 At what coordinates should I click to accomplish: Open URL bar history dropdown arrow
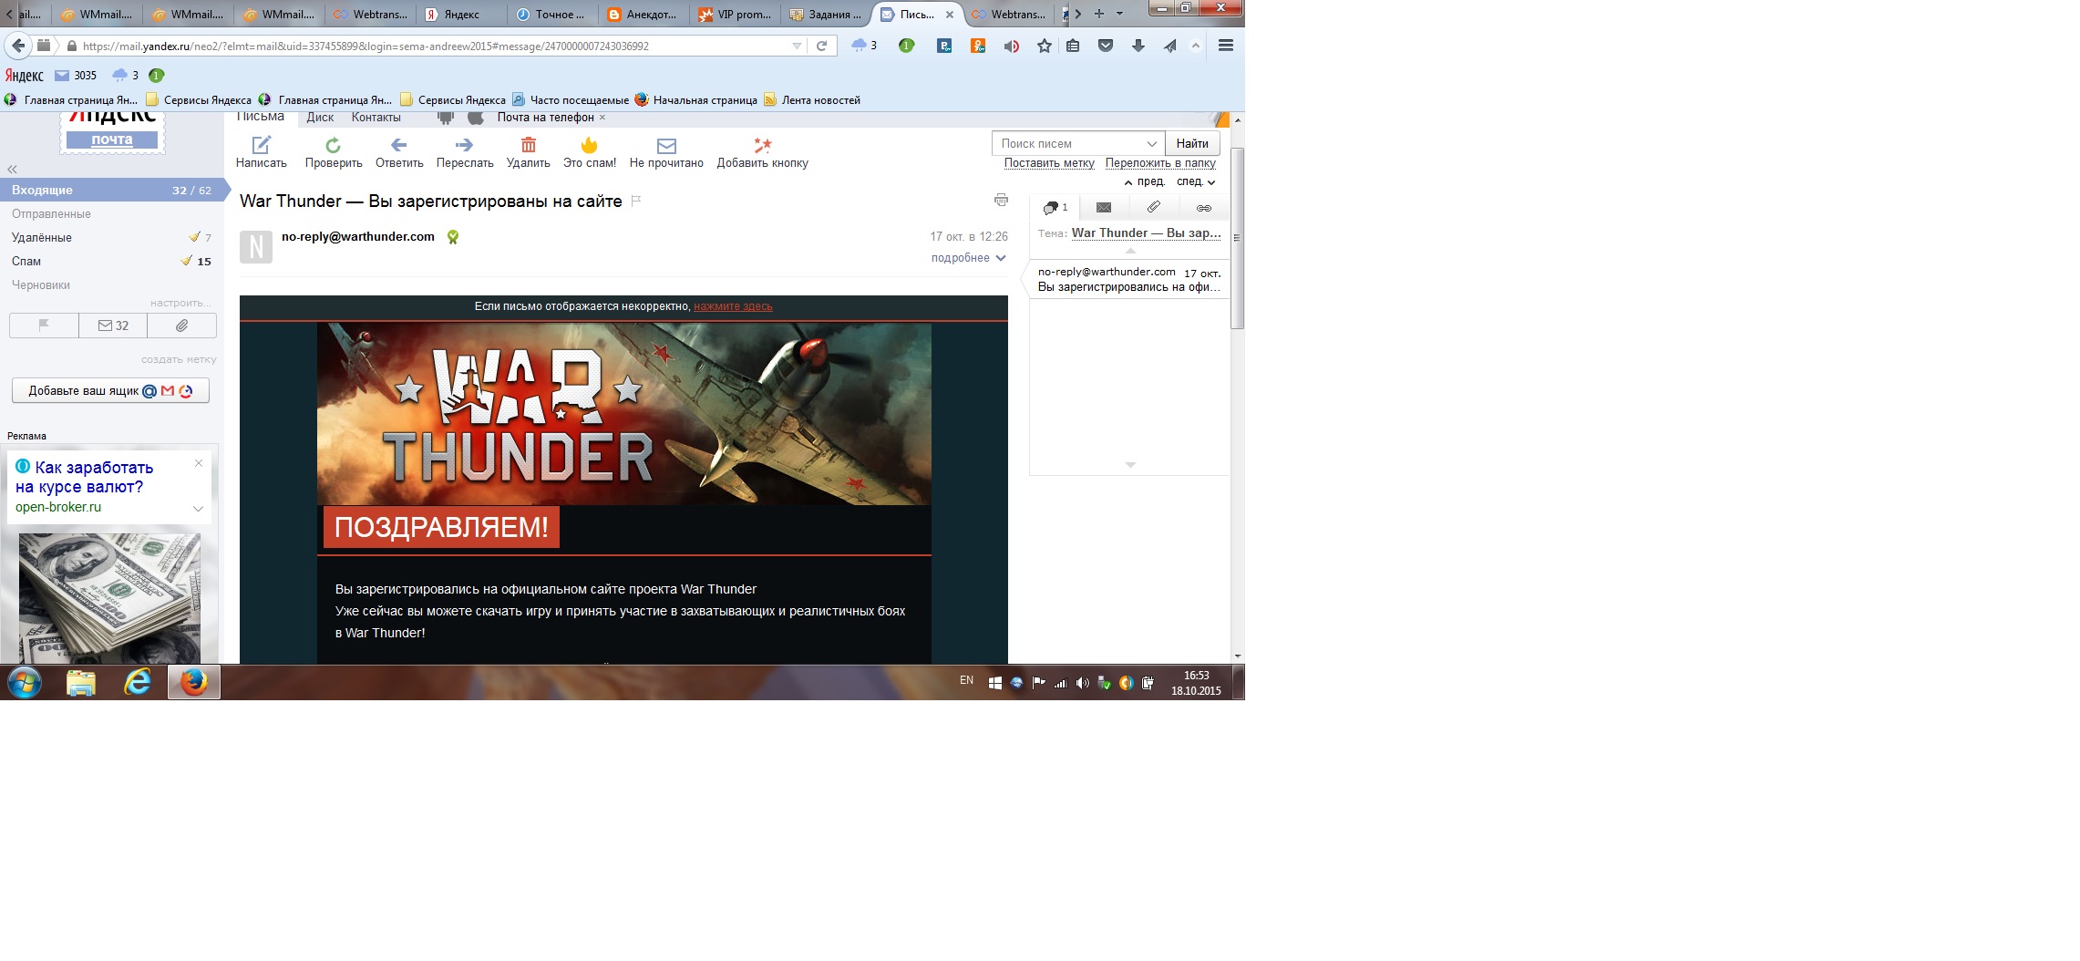pos(797,46)
